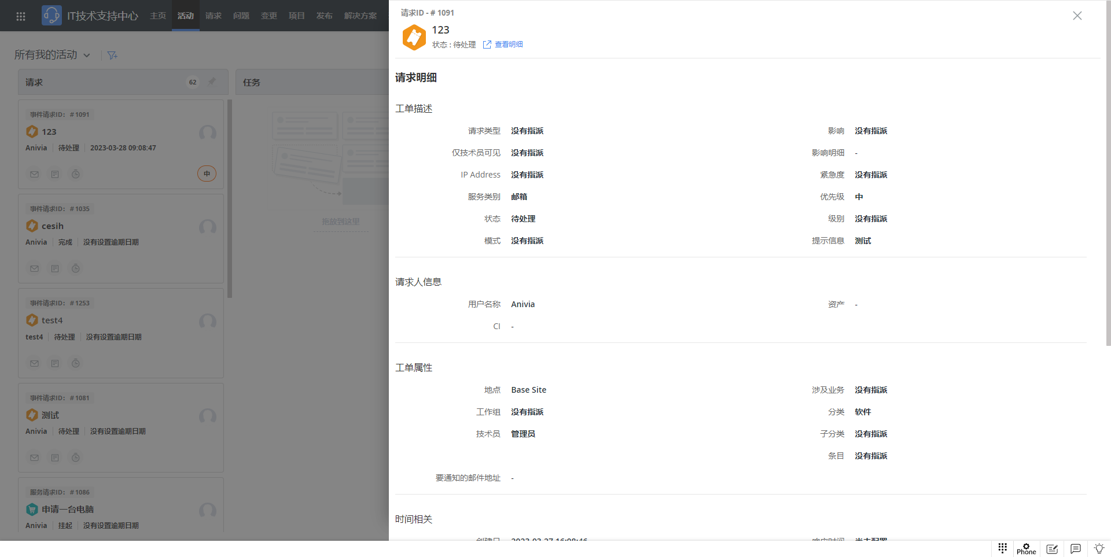Switch to the 主页 tab

(x=158, y=16)
